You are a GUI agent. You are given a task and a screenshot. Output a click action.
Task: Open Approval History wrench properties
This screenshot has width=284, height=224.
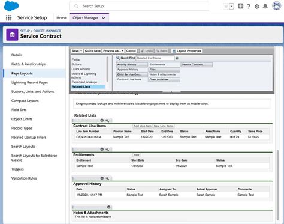[107, 178]
